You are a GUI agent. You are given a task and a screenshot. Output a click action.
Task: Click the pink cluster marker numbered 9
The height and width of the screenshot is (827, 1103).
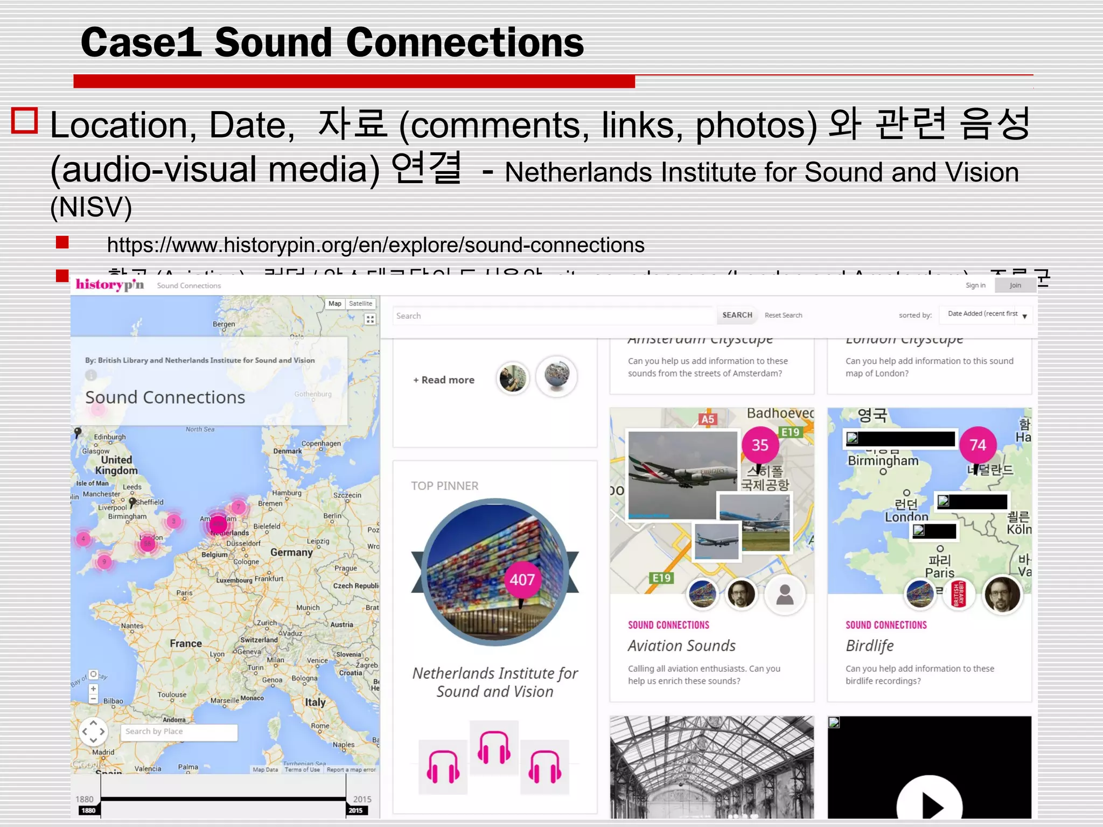coord(104,562)
